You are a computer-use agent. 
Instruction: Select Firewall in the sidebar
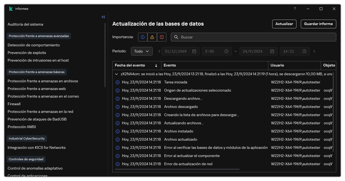[14, 104]
